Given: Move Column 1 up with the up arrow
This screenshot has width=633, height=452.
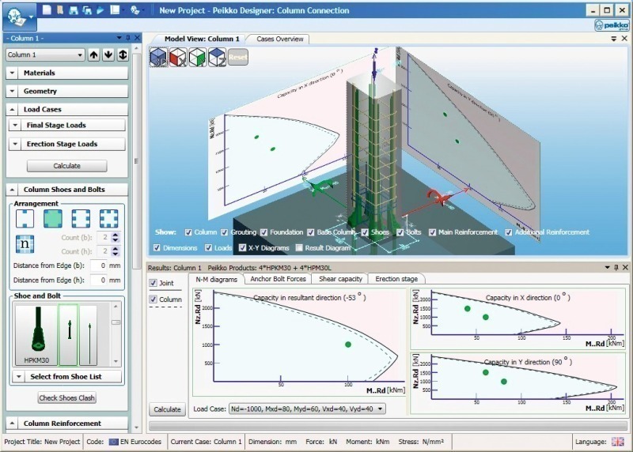Looking at the screenshot, I should click(x=93, y=55).
